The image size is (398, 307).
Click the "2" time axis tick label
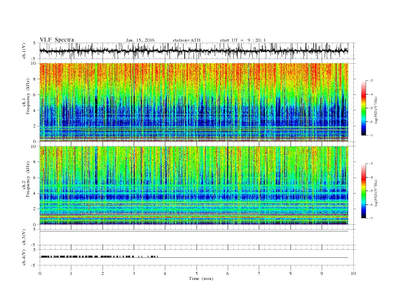(x=103, y=273)
